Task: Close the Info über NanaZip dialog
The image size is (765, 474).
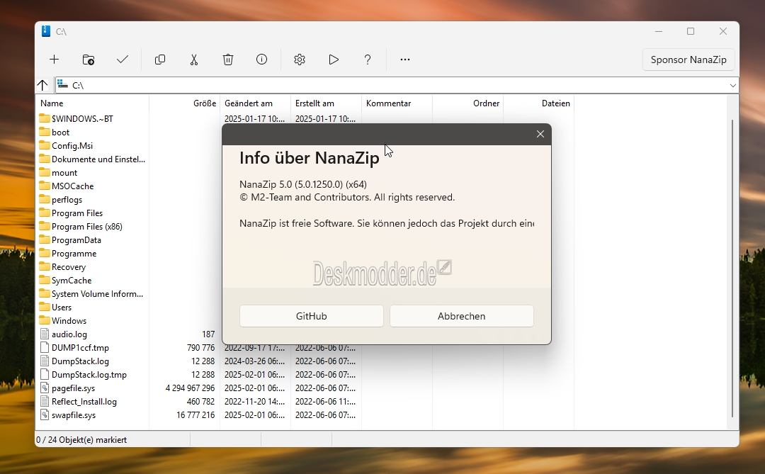Action: tap(540, 134)
